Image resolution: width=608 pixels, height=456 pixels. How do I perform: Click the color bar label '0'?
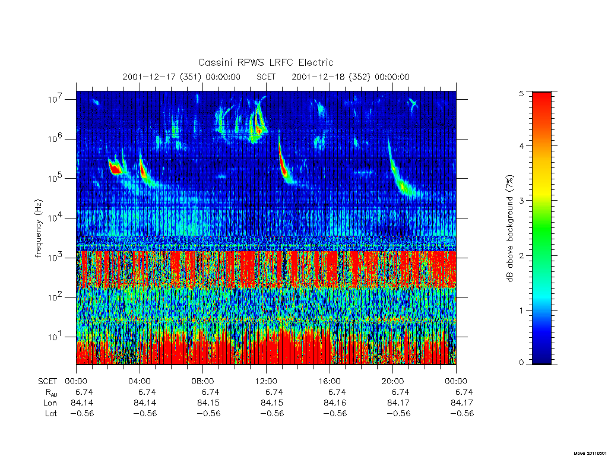pos(521,363)
